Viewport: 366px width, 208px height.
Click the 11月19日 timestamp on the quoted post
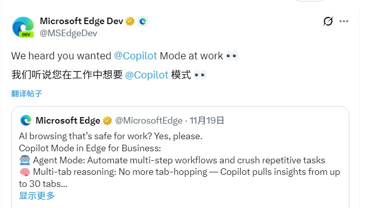click(x=207, y=121)
